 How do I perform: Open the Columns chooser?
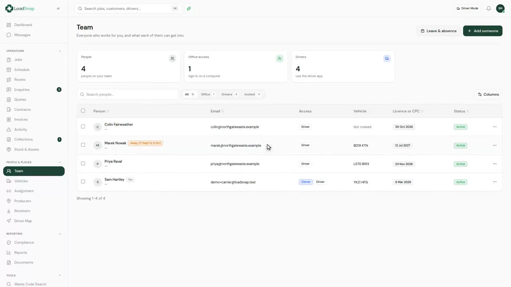click(x=488, y=94)
